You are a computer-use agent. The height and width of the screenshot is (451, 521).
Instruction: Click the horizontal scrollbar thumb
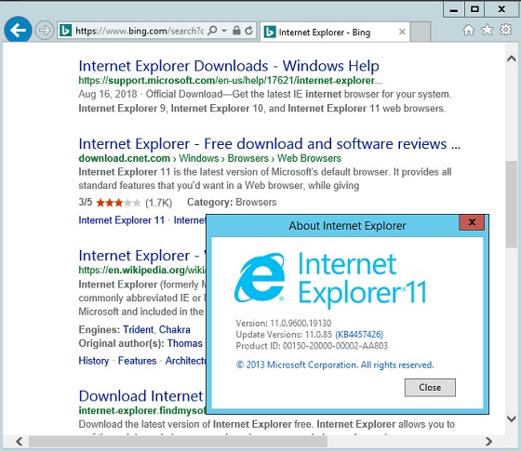click(x=178, y=442)
